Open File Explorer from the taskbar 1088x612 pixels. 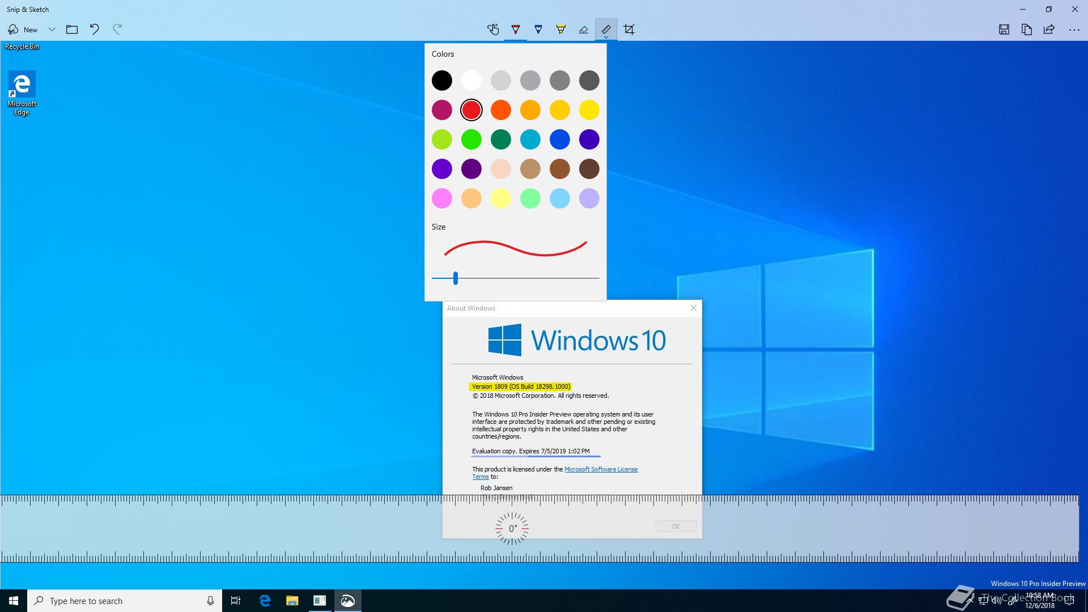292,601
